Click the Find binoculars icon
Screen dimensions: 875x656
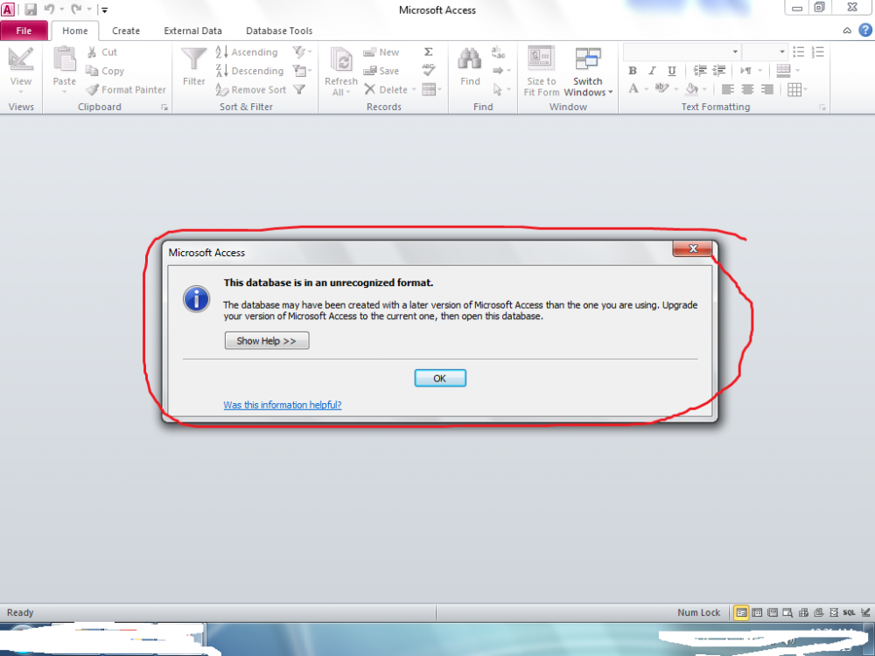click(470, 59)
